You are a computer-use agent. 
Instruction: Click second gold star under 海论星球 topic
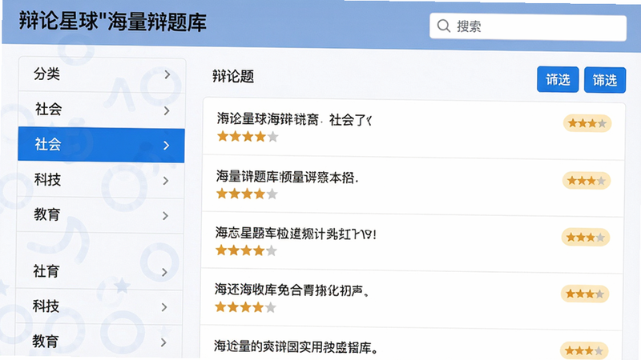[235, 136]
